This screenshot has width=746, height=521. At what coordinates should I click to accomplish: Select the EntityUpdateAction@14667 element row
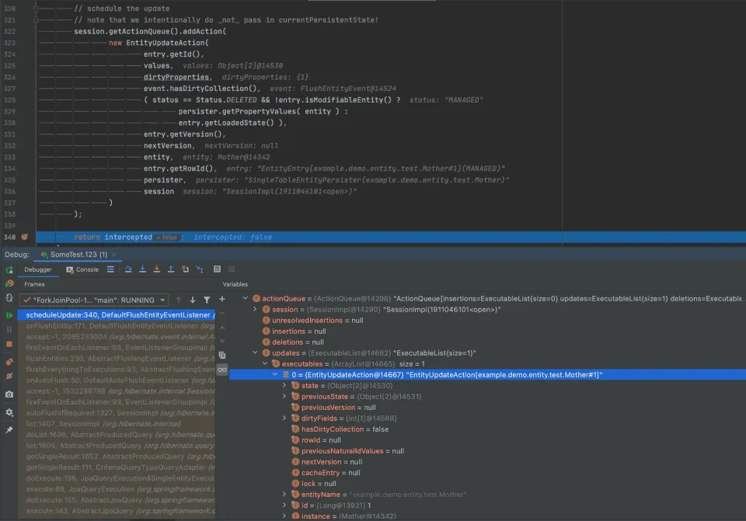pyautogui.click(x=487, y=375)
